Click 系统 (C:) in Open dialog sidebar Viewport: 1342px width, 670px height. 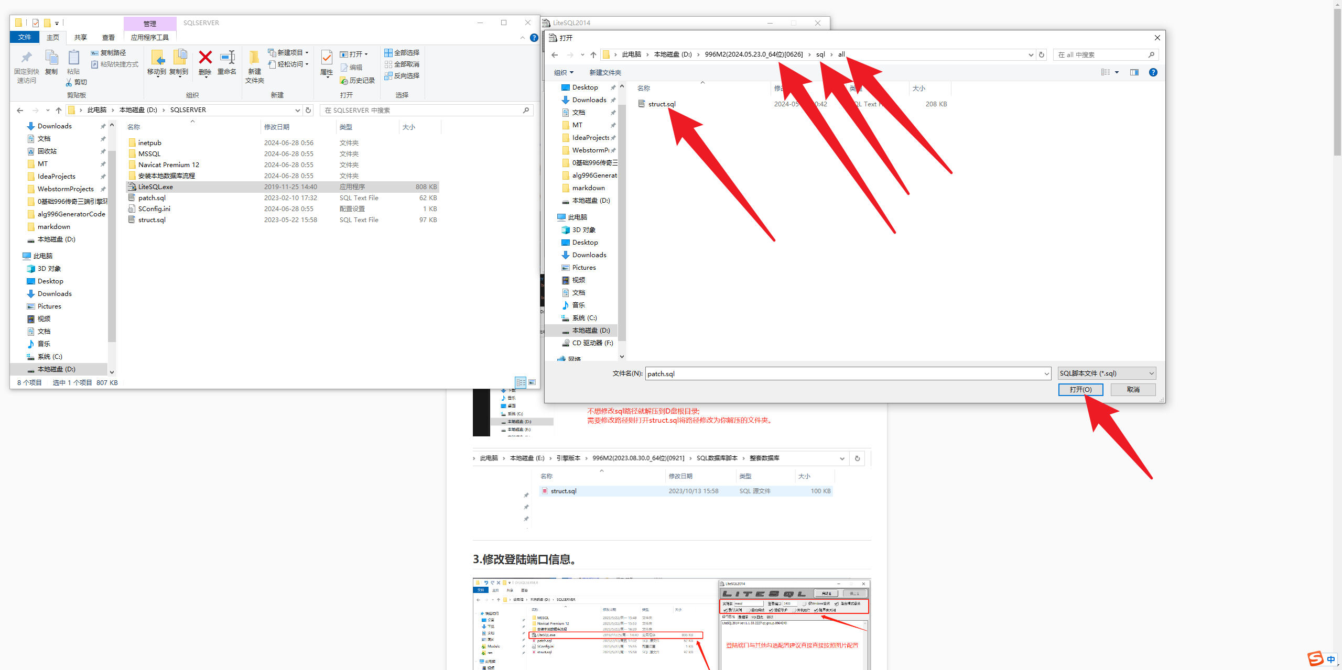[x=584, y=317]
